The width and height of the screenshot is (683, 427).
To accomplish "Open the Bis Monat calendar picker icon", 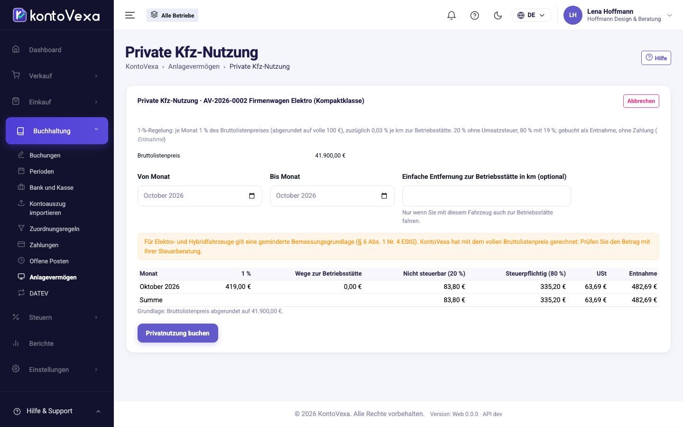I will click(384, 196).
